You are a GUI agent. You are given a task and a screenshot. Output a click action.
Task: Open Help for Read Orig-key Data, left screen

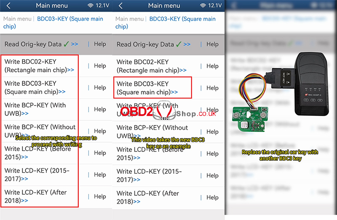coord(100,44)
